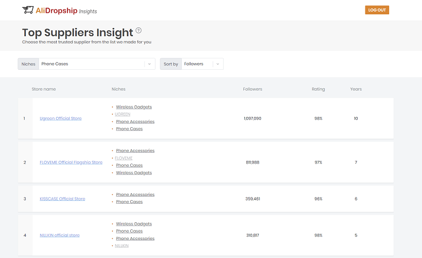Click the NILLKIN niche link
This screenshot has height=258, width=422.
(121, 246)
